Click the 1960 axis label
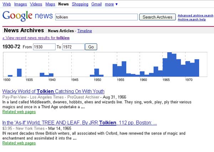Screen dimensions: 214x152 pyautogui.click(x=143, y=80)
